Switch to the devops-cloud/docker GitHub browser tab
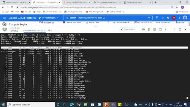 16,2
